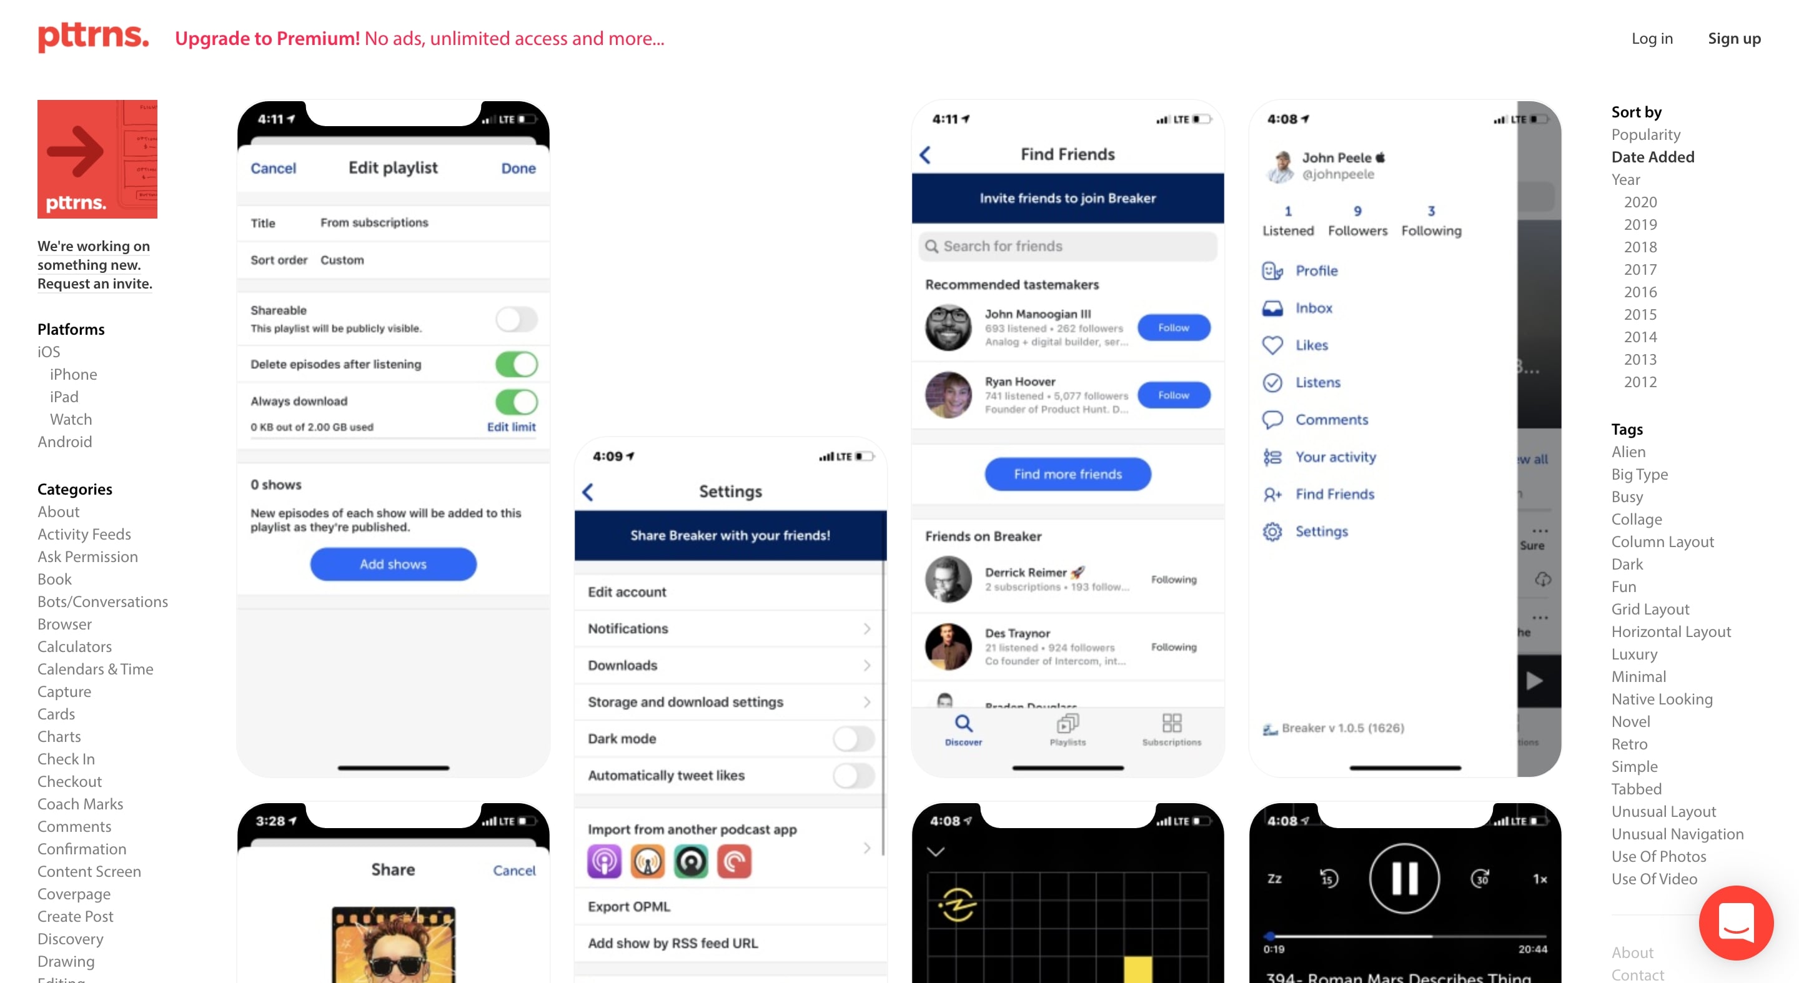Click the Inbox icon in sidebar
Viewport: 1799px width, 983px height.
1272,306
